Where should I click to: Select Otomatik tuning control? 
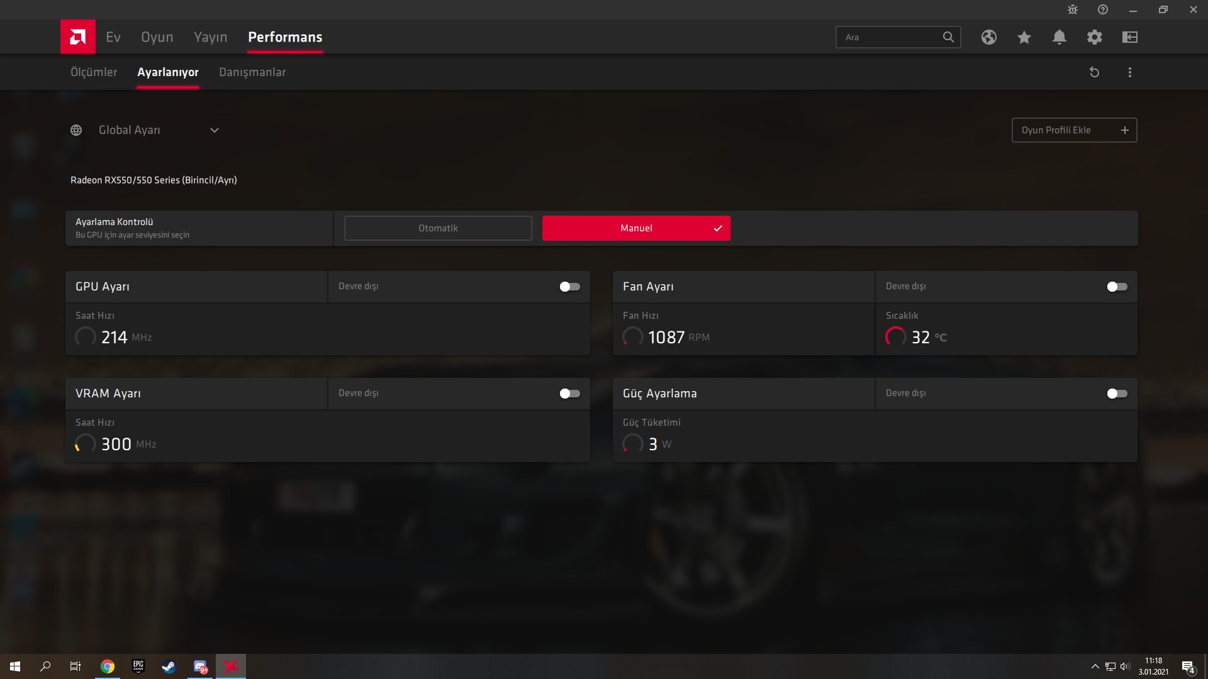(438, 228)
